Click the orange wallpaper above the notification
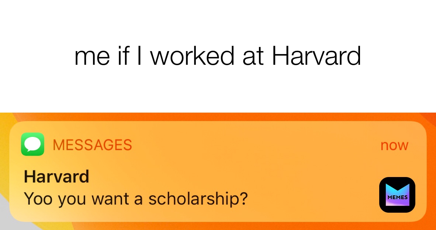436x230 pixels. (x=258, y=117)
